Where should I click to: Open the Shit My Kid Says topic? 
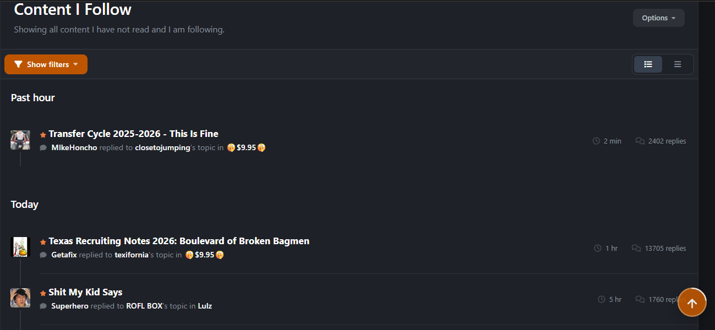point(85,292)
